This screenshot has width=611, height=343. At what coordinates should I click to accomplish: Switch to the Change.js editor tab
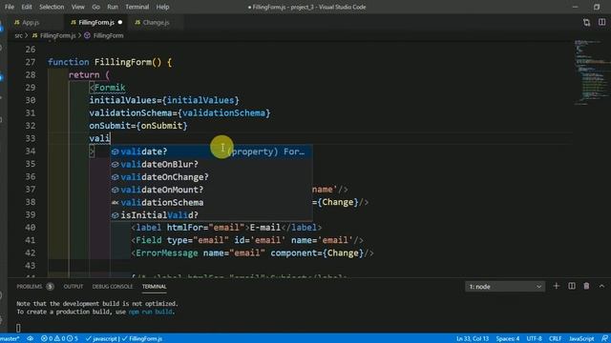[156, 23]
